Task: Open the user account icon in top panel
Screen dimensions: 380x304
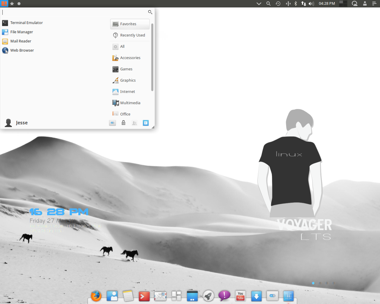Action: [x=365, y=4]
